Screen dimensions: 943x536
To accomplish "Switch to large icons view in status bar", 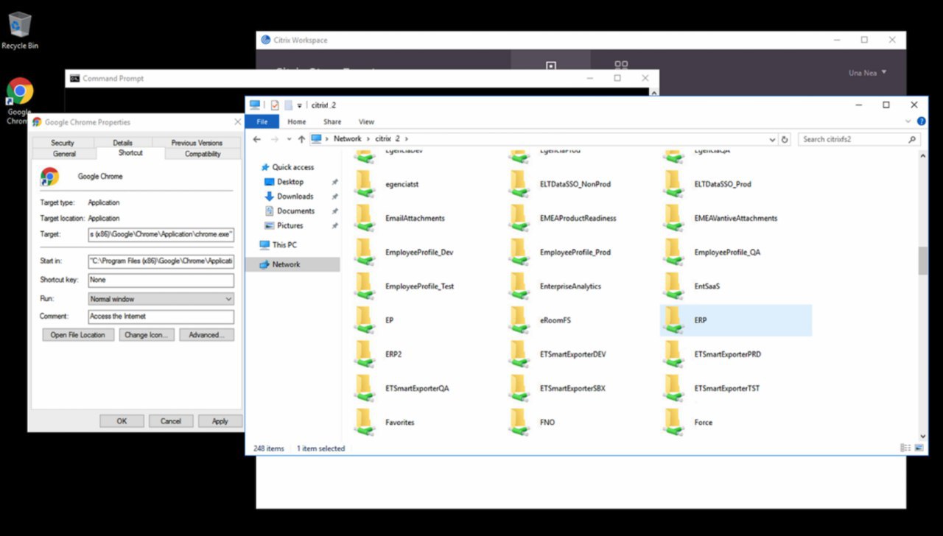I will (919, 448).
